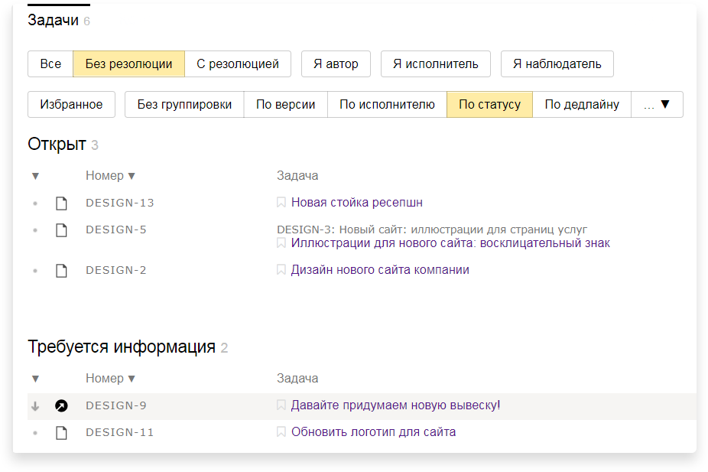This screenshot has height=472, width=708.
Task: Click the task key DESIGN-13
Action: [x=119, y=203]
